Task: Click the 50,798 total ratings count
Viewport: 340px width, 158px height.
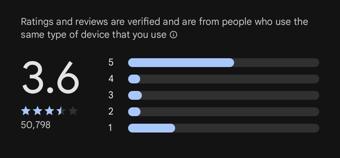Action: [36, 125]
